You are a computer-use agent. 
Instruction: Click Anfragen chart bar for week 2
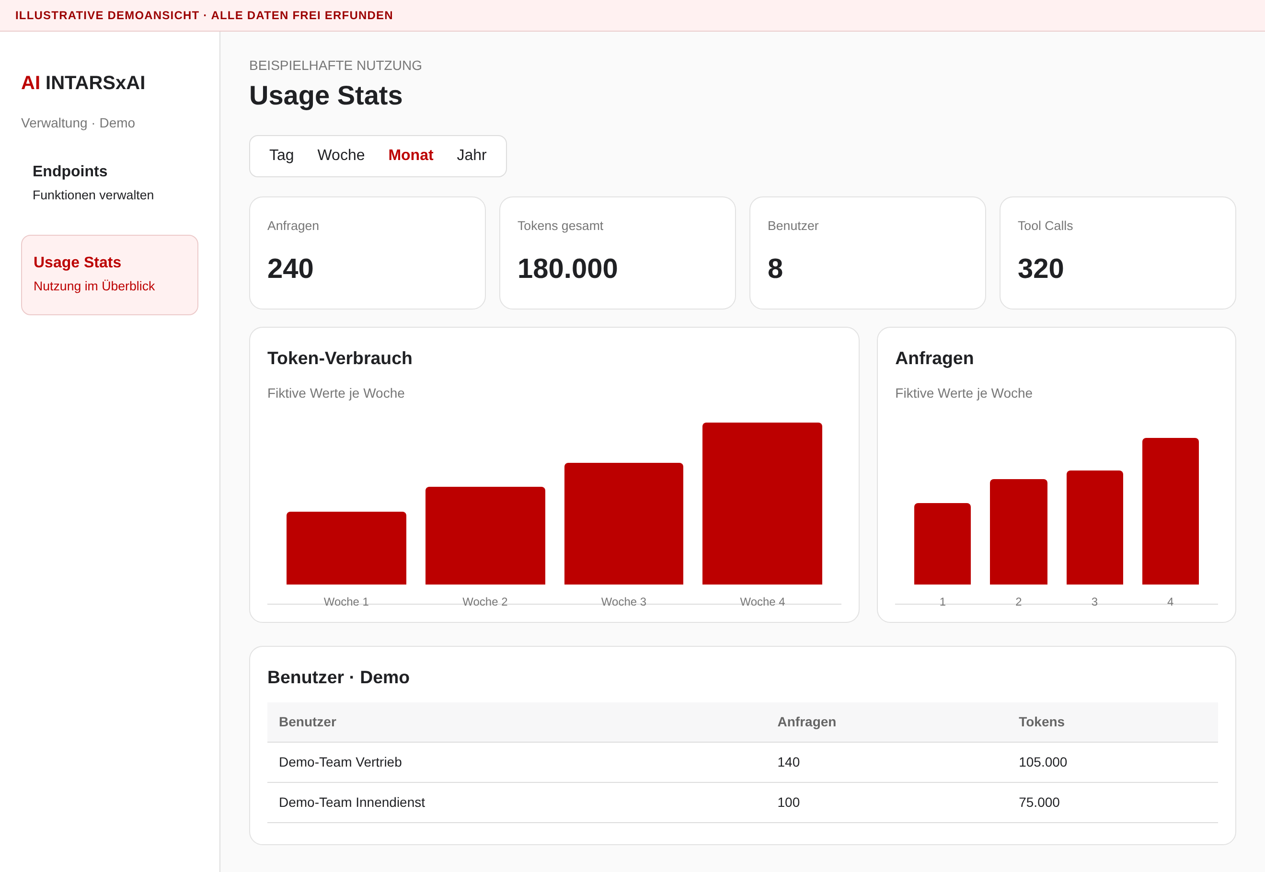click(x=1019, y=532)
